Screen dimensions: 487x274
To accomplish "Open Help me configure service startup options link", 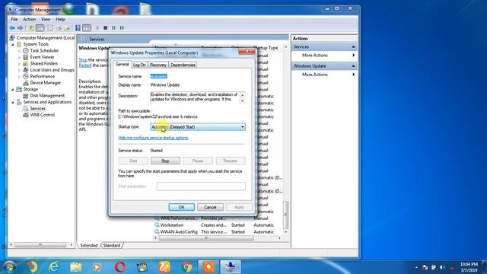I will (x=154, y=138).
